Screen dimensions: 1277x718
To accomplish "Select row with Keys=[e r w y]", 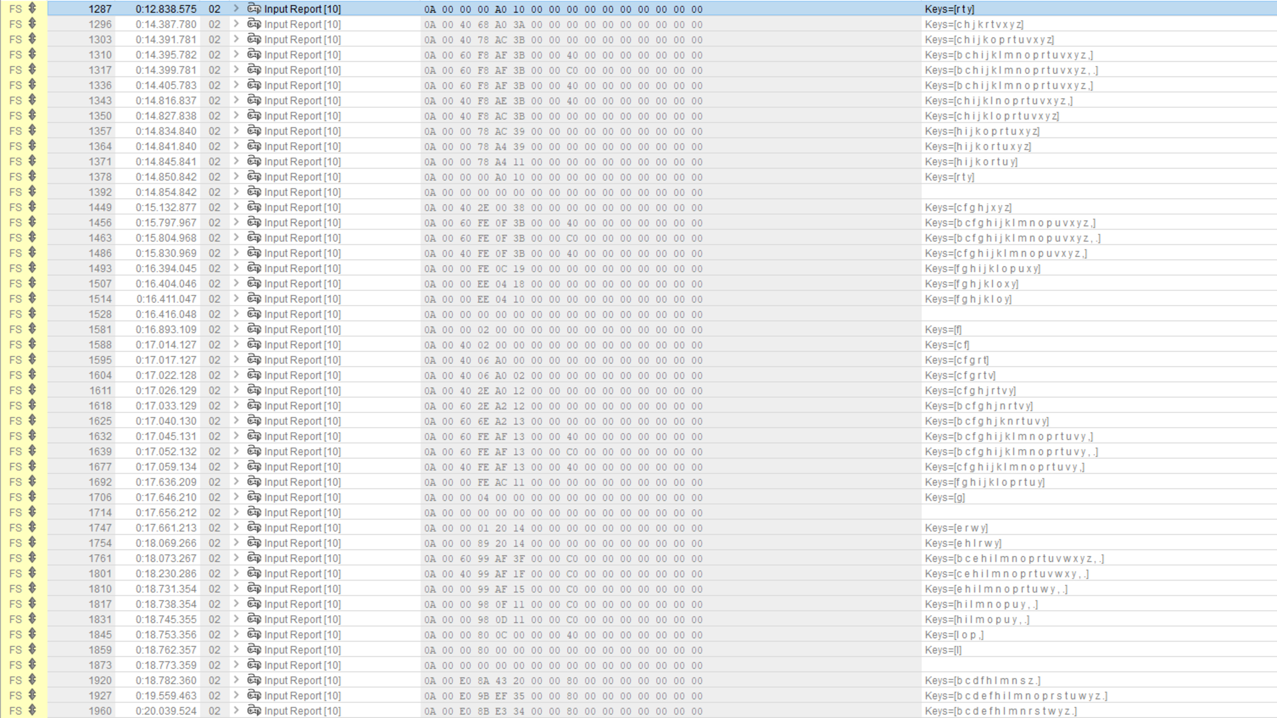I will (x=956, y=528).
